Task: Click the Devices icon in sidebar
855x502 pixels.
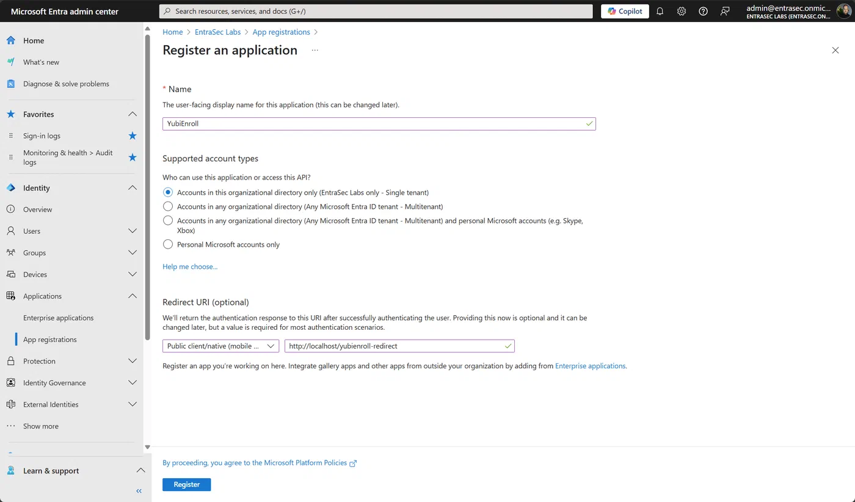Action: pos(10,274)
